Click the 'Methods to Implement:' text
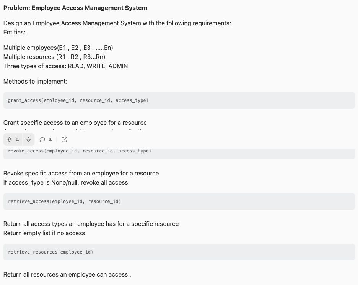Viewport: 358px width, 285px height. 36,82
